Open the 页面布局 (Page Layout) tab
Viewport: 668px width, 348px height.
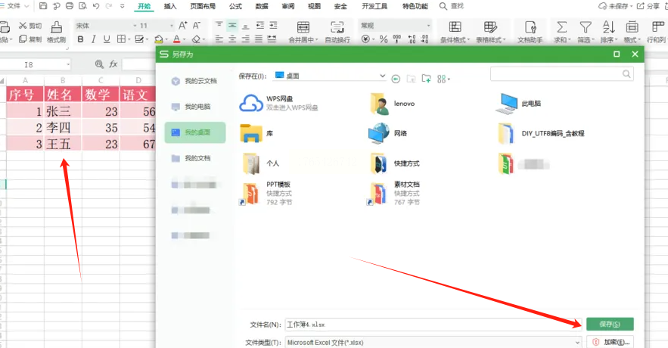pos(203,6)
